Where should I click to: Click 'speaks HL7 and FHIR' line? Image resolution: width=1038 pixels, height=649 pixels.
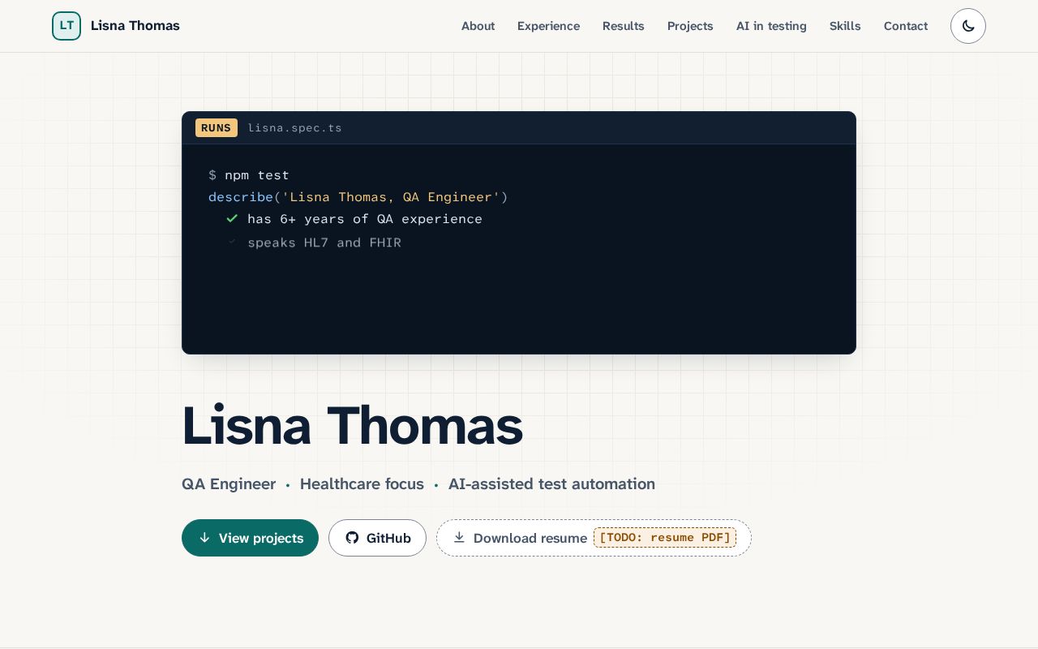pos(324,243)
